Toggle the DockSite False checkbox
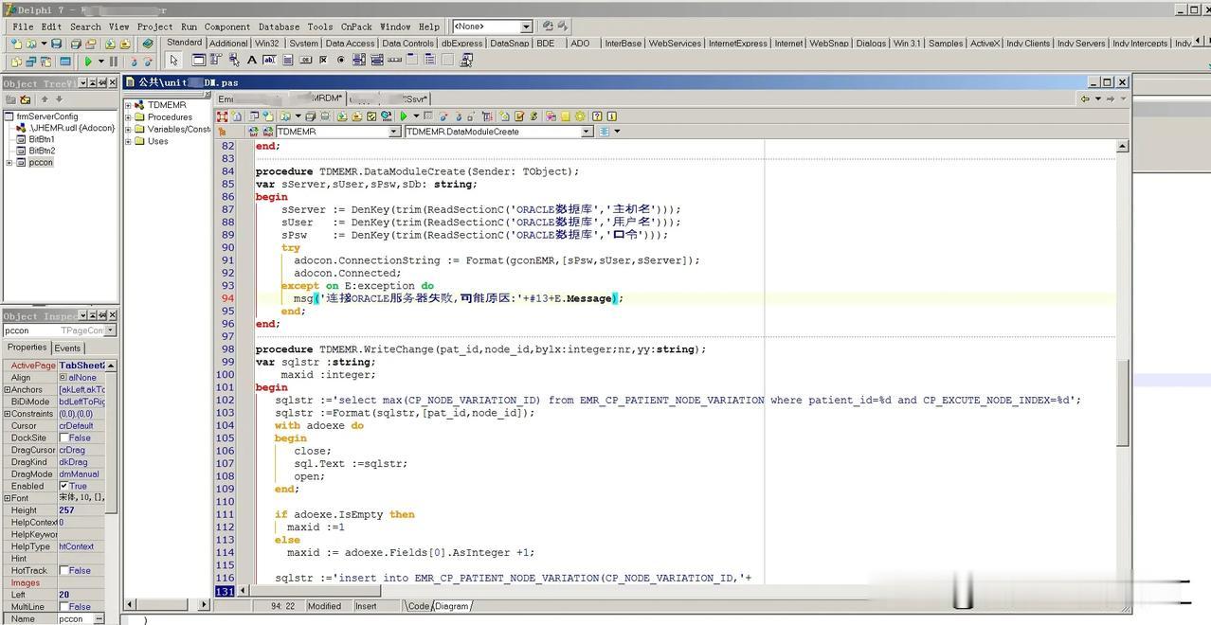Image resolution: width=1211 pixels, height=625 pixels. pyautogui.click(x=63, y=437)
